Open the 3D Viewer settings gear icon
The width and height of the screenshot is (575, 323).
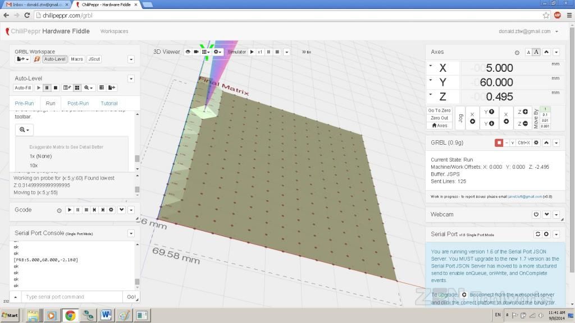216,52
